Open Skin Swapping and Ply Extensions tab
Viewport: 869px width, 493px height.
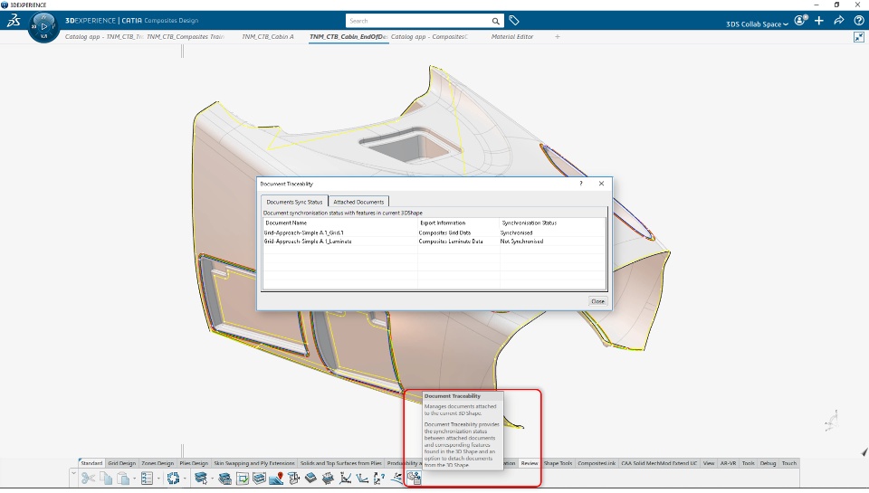coord(253,463)
